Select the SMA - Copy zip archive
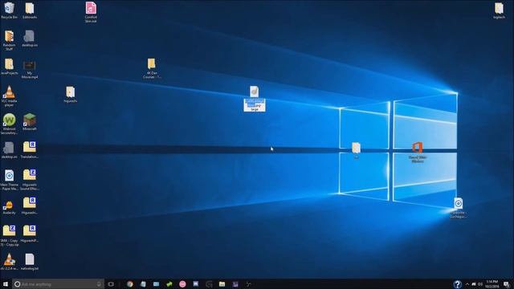Viewport: 514px width, 289px height. pyautogui.click(x=9, y=235)
